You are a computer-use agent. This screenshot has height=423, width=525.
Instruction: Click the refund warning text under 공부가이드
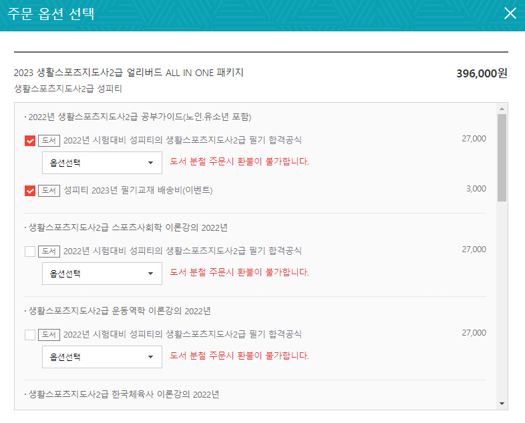tap(240, 162)
